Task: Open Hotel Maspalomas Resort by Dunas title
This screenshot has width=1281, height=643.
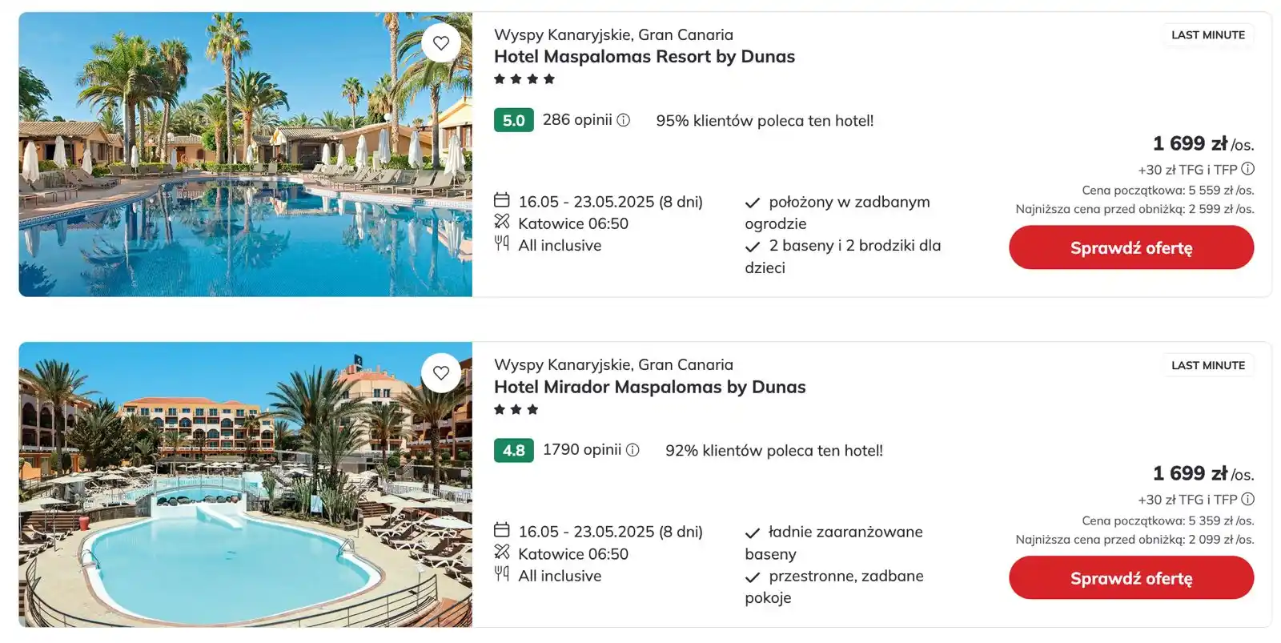Action: 645,57
